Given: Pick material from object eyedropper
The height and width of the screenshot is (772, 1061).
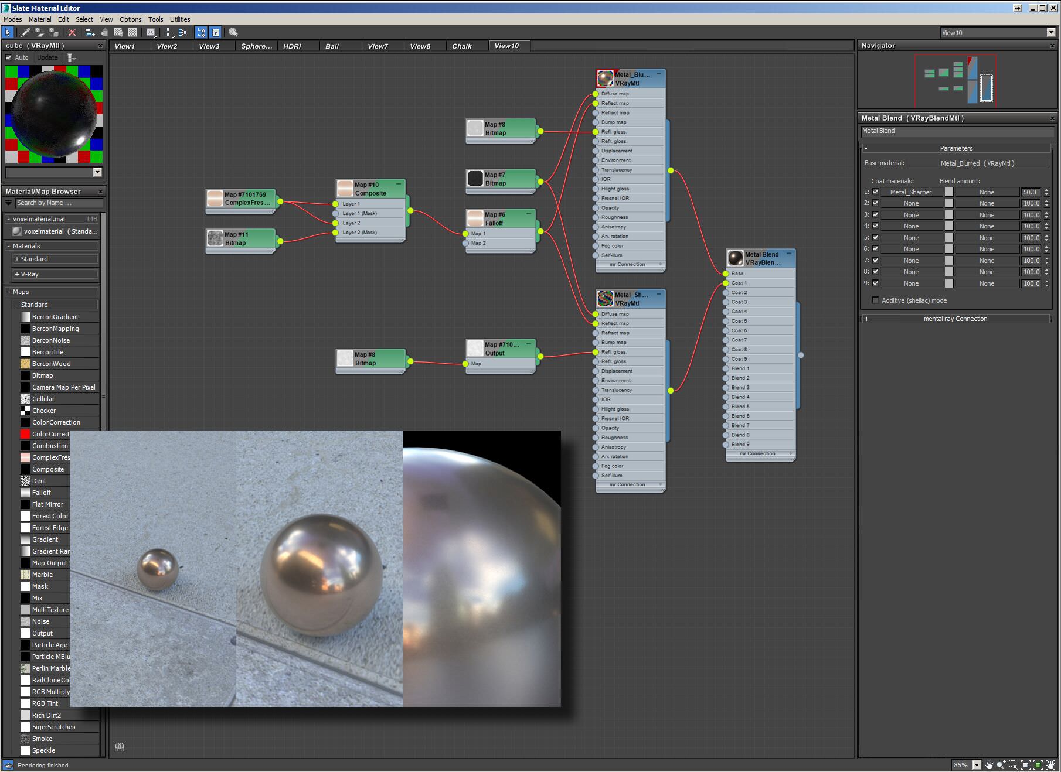Looking at the screenshot, I should click(x=25, y=32).
